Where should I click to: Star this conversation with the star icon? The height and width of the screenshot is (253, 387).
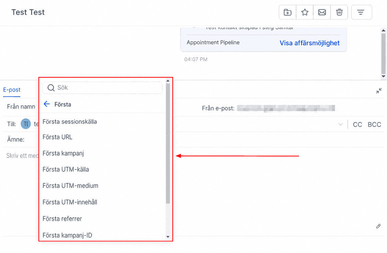[x=305, y=12]
